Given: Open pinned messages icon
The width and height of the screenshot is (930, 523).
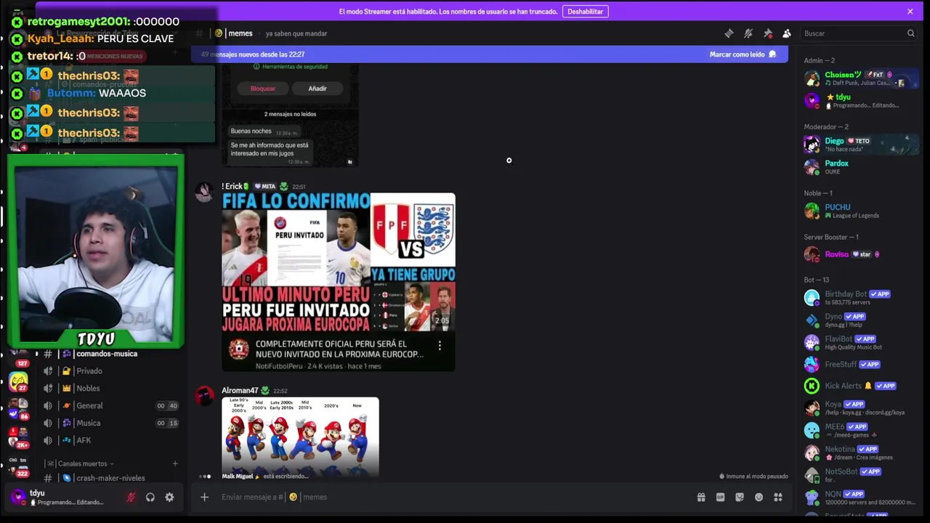Looking at the screenshot, I should pyautogui.click(x=768, y=33).
